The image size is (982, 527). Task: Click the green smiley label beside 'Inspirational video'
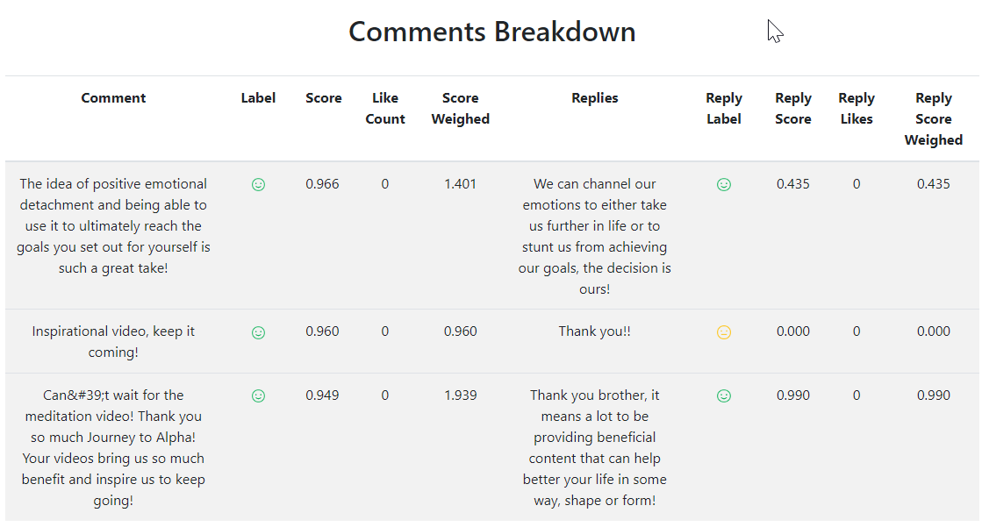[x=258, y=332]
